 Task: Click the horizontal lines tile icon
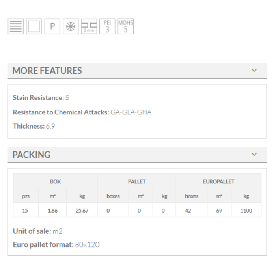(16, 27)
